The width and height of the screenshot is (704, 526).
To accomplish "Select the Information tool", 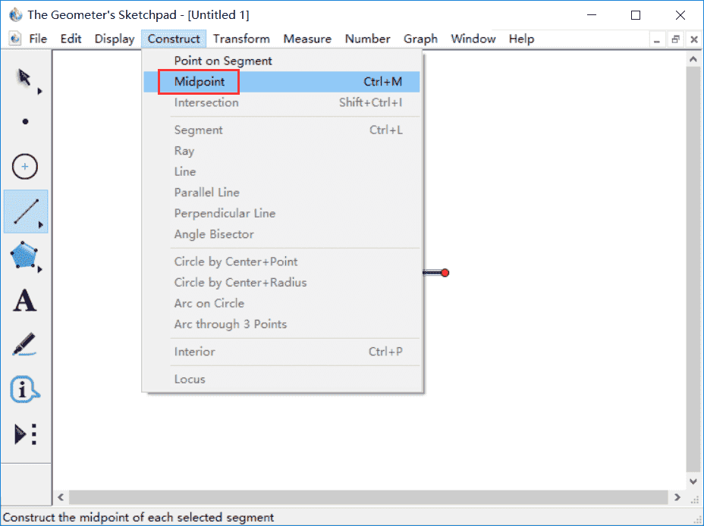I will point(25,389).
